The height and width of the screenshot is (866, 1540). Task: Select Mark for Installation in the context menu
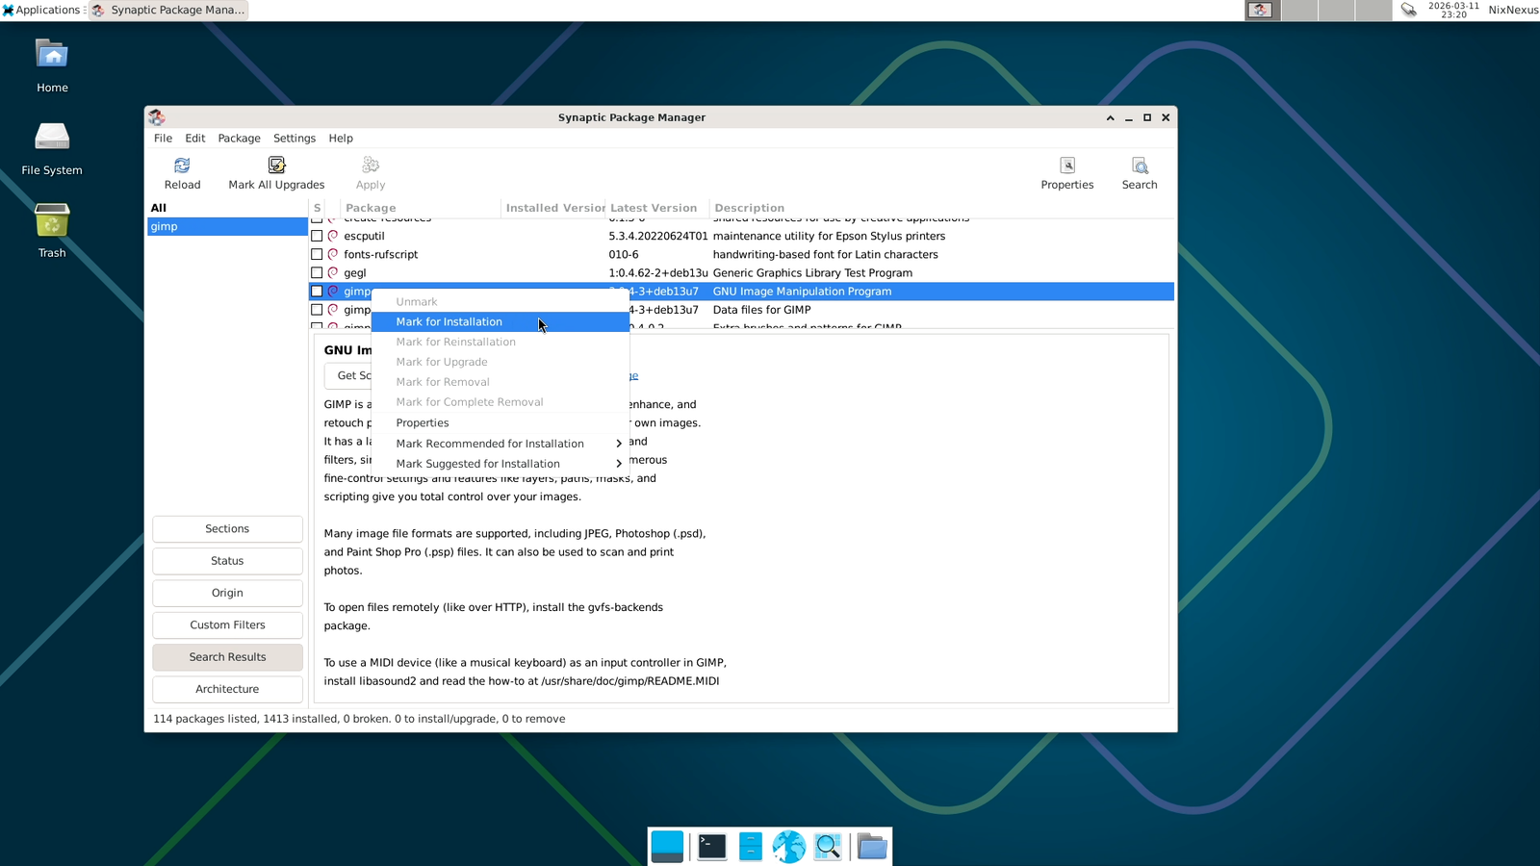click(449, 321)
